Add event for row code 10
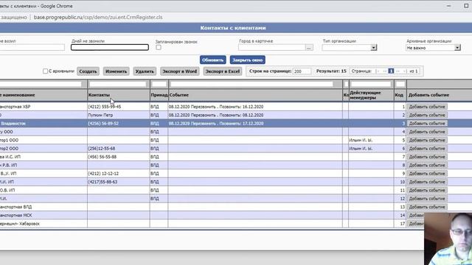 [x=427, y=182]
